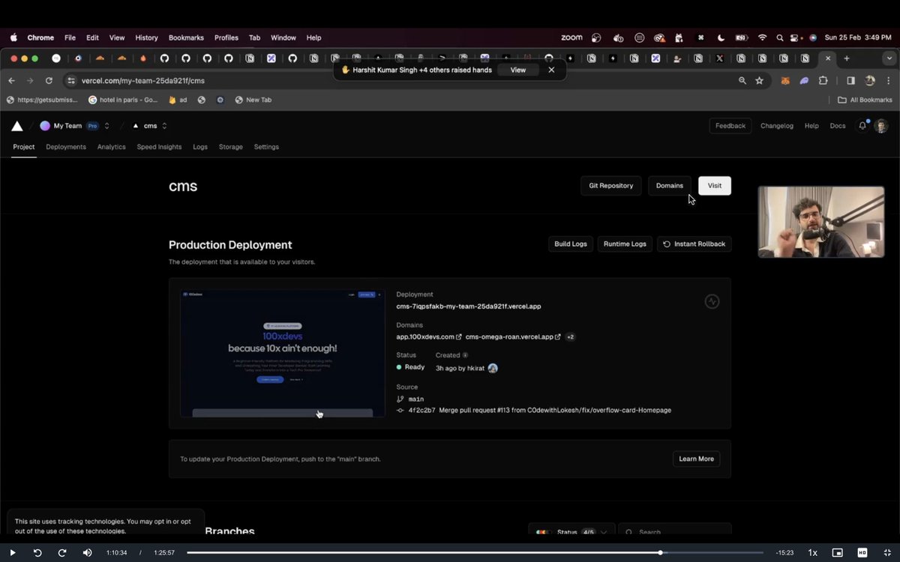
Task: Click the X (Twitter) browser tab
Action: (x=719, y=58)
